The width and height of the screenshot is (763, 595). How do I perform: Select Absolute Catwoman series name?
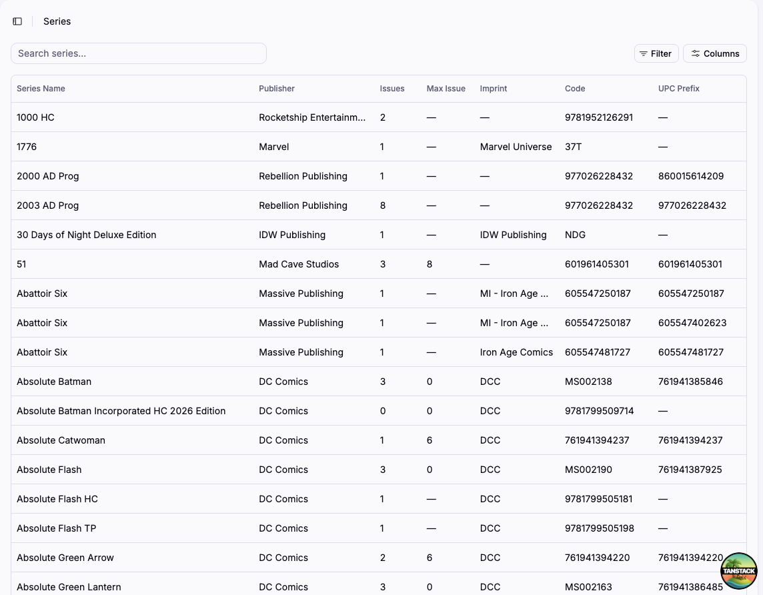point(61,440)
